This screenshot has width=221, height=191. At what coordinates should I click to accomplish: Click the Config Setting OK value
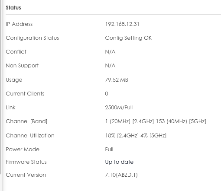tap(128, 38)
